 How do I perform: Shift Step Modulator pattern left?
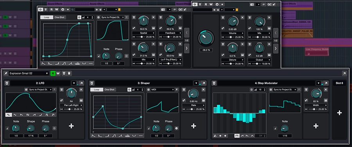[220, 136]
